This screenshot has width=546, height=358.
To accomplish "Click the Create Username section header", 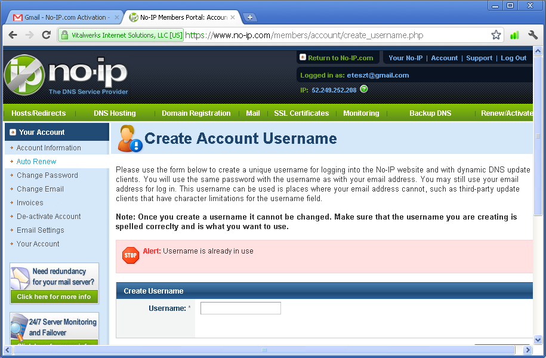I will 324,291.
